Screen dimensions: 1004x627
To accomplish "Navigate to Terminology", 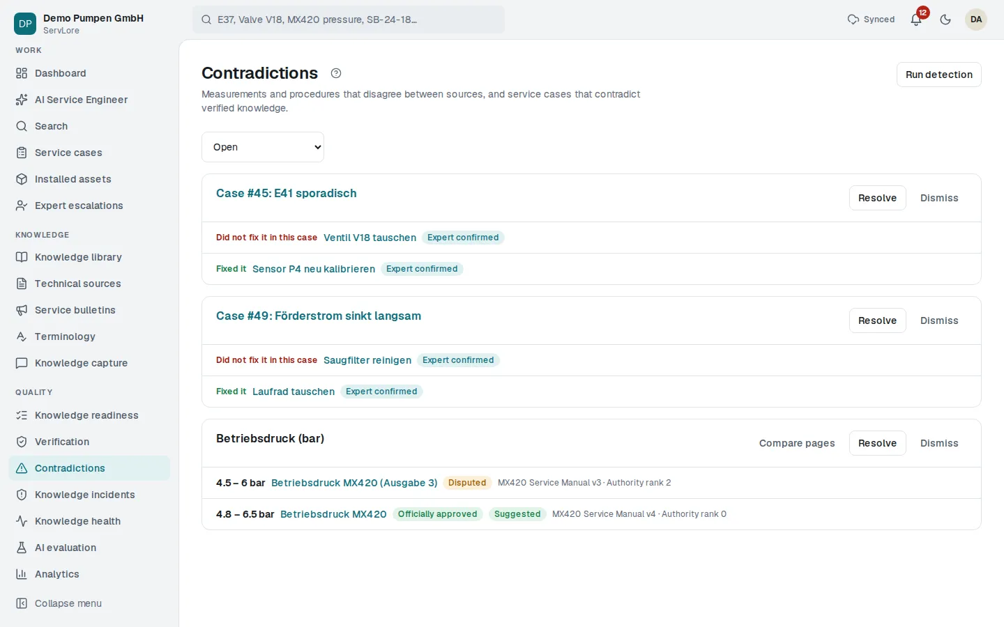I will pyautogui.click(x=89, y=336).
